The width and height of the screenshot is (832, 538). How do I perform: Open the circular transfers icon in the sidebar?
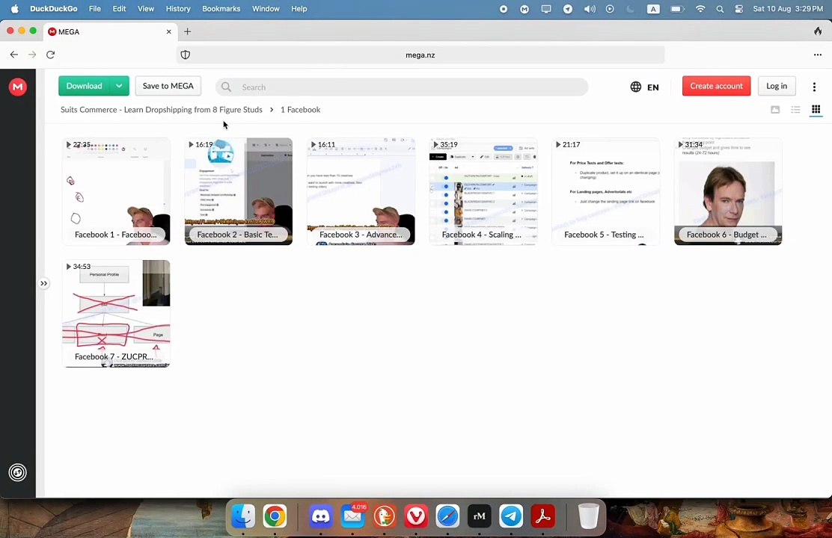(x=17, y=472)
